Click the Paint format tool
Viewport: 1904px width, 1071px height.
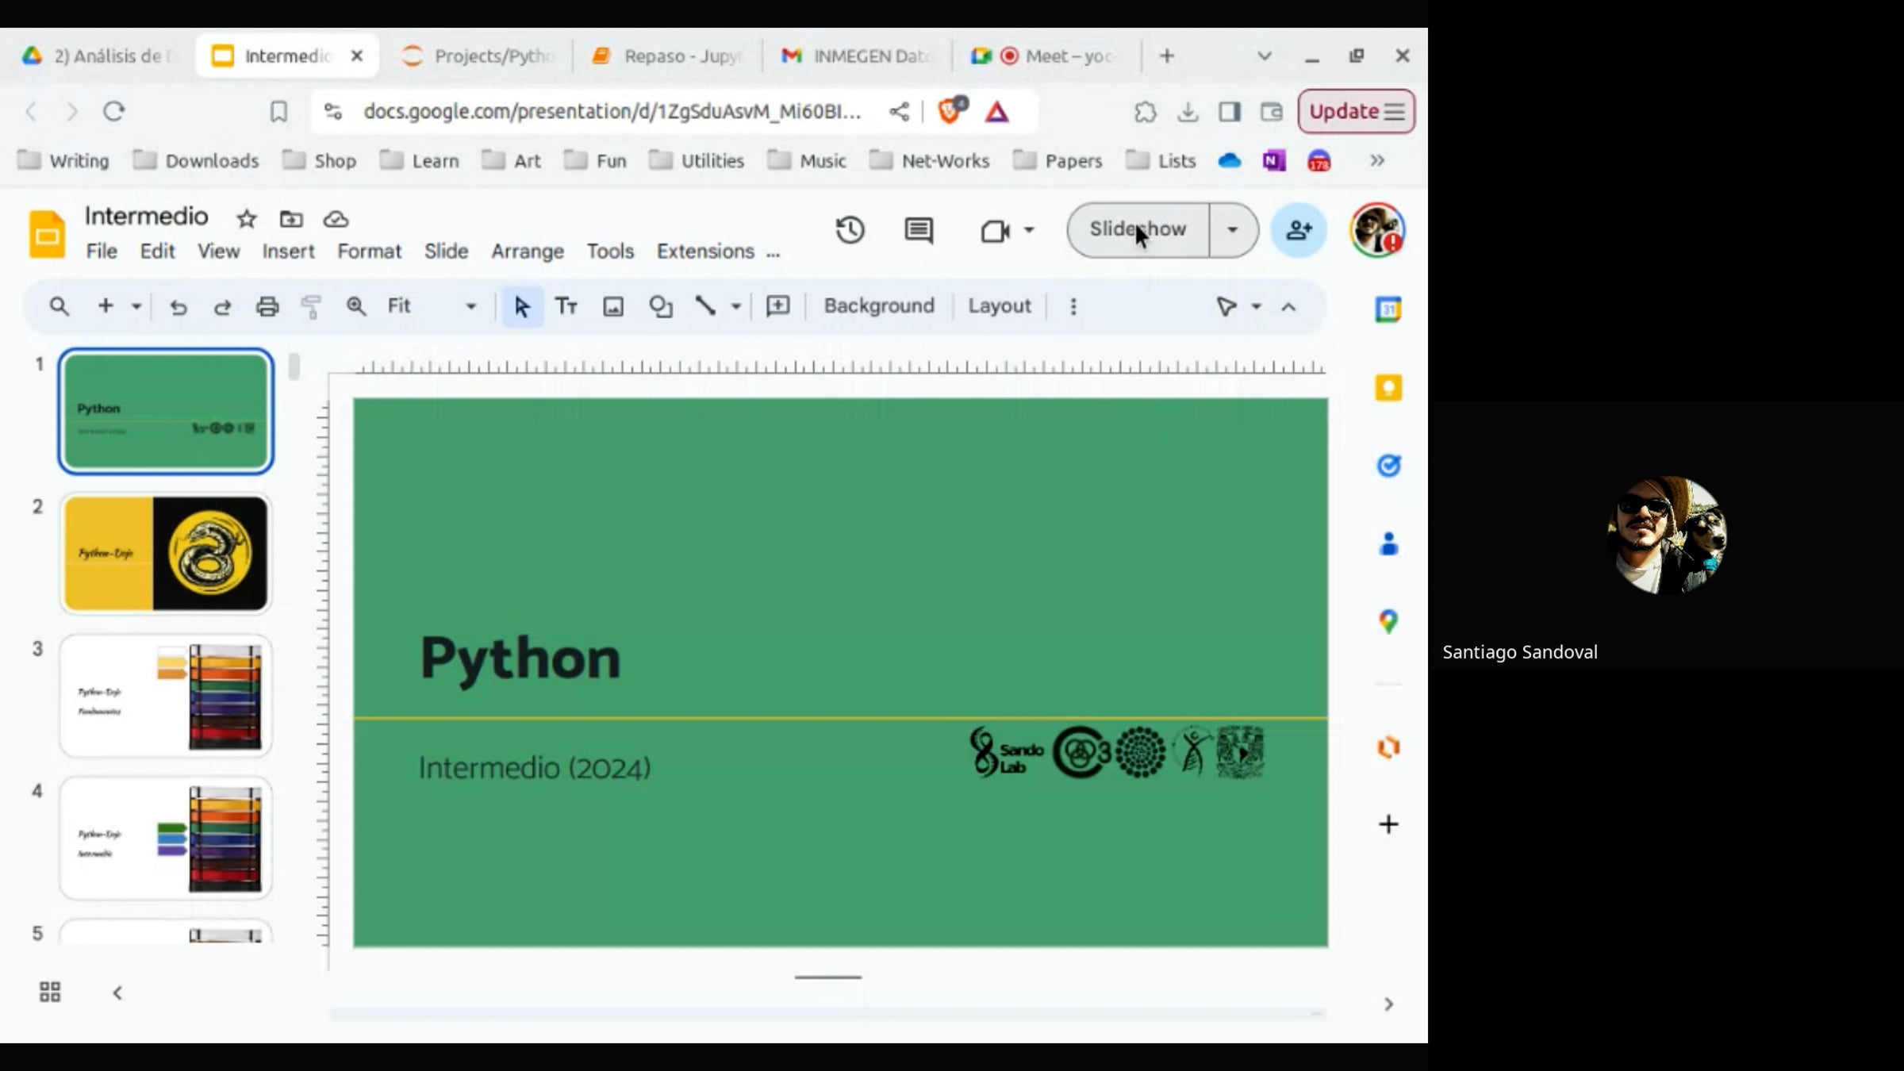coord(311,306)
